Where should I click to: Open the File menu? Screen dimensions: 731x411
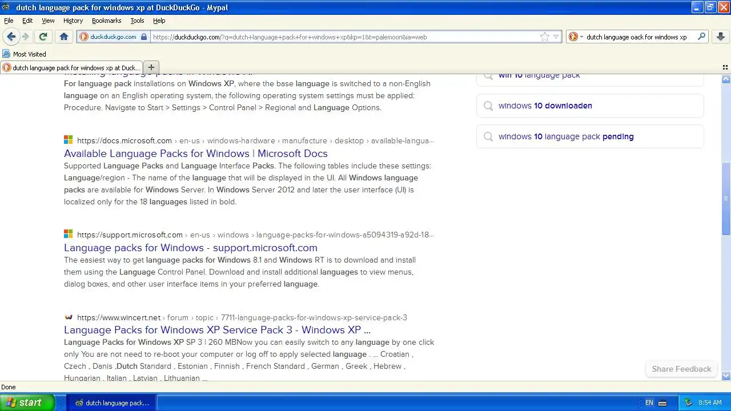[x=9, y=21]
